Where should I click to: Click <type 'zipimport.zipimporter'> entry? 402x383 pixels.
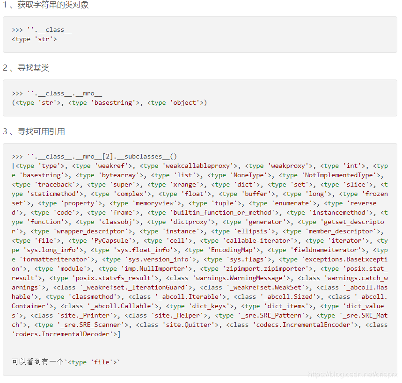pyautogui.click(x=256, y=269)
